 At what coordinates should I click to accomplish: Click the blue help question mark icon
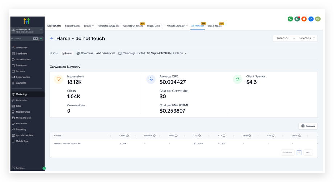coord(311,19)
